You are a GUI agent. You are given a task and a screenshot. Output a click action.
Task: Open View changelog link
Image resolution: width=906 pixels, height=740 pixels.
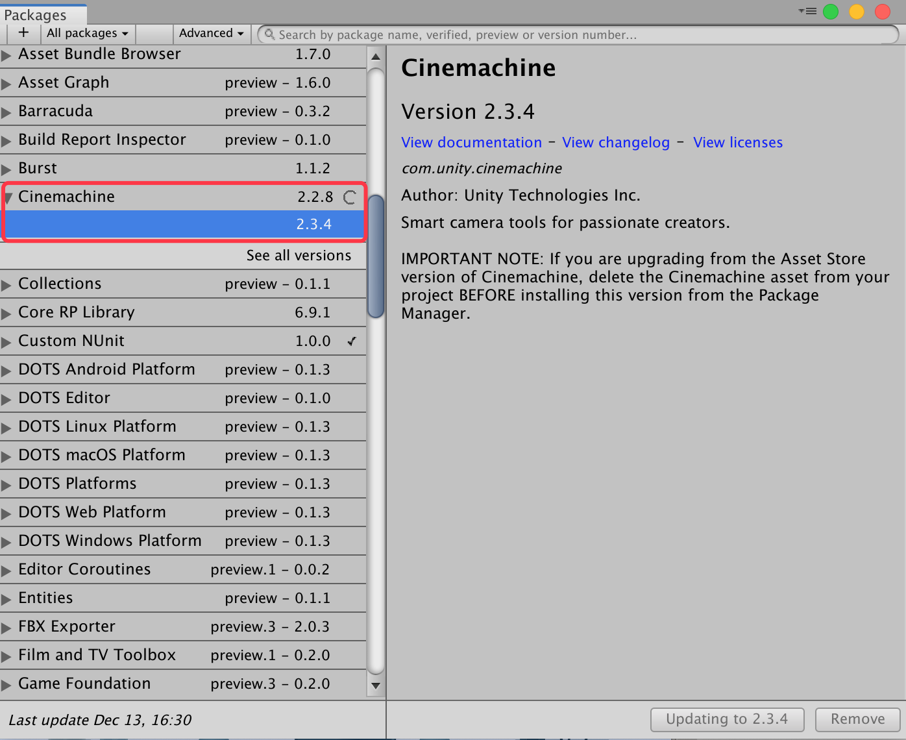point(616,143)
